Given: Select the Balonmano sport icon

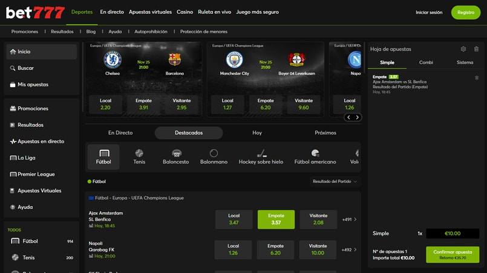Looking at the screenshot, I should click(214, 156).
